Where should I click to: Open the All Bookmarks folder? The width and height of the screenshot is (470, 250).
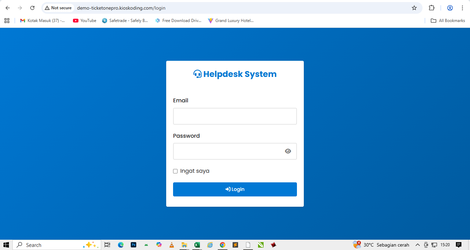[448, 21]
